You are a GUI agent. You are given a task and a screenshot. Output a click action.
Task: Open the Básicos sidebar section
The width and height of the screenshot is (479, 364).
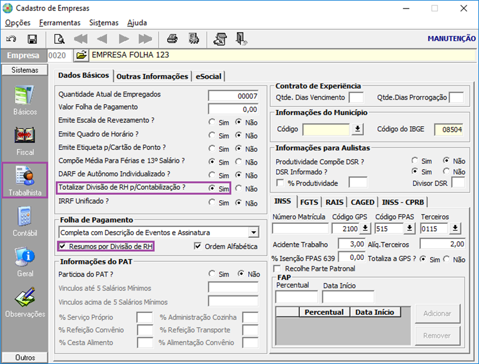click(x=25, y=101)
